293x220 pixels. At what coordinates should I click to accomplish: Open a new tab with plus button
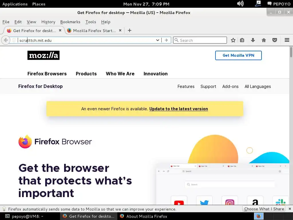(x=130, y=30)
